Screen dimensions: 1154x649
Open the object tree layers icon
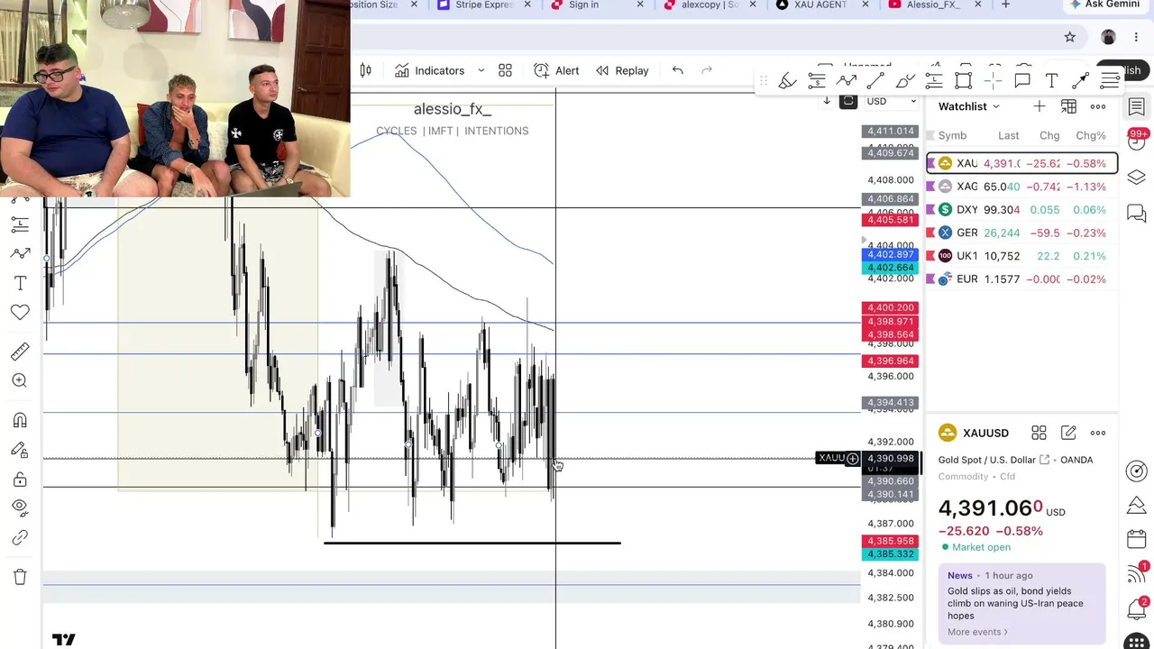tap(1136, 177)
